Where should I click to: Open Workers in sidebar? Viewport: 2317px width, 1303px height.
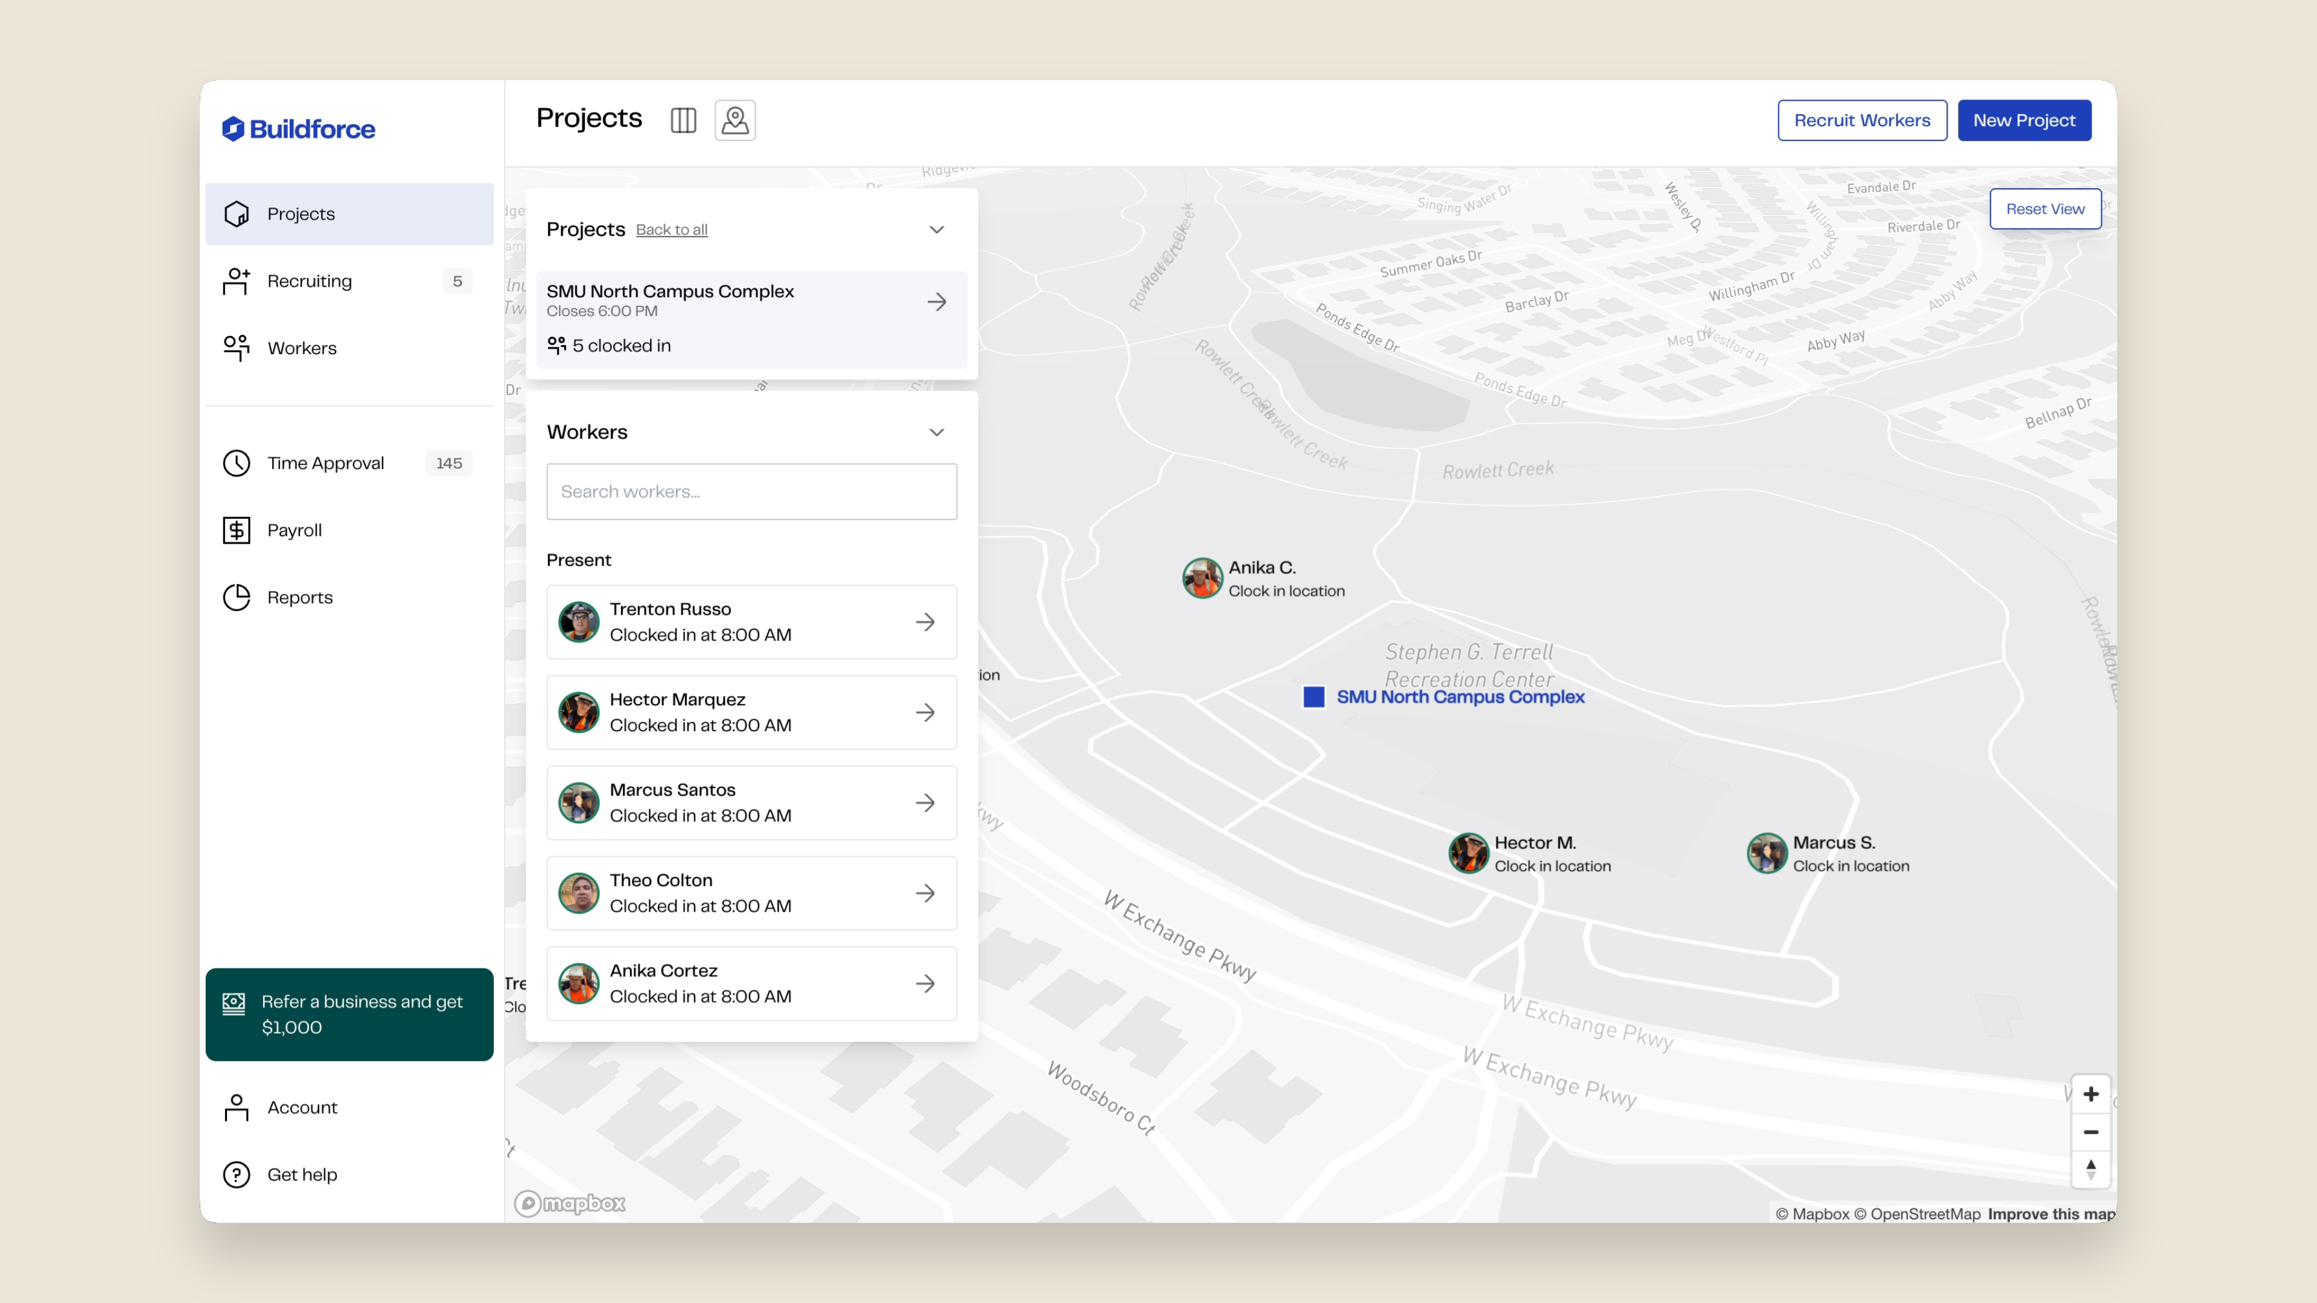[x=349, y=348]
